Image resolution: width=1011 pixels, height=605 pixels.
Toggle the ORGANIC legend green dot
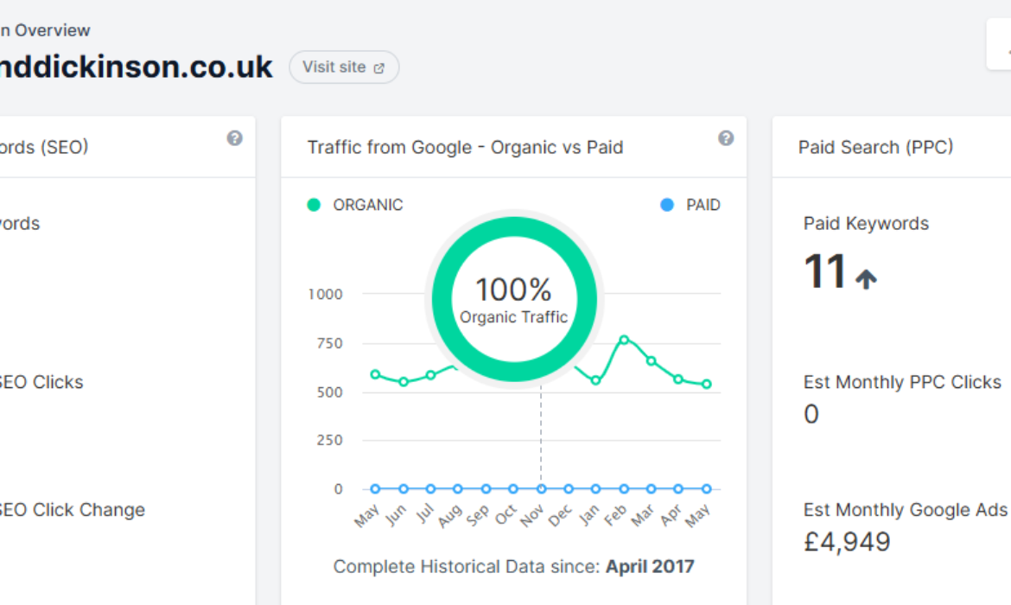(314, 205)
